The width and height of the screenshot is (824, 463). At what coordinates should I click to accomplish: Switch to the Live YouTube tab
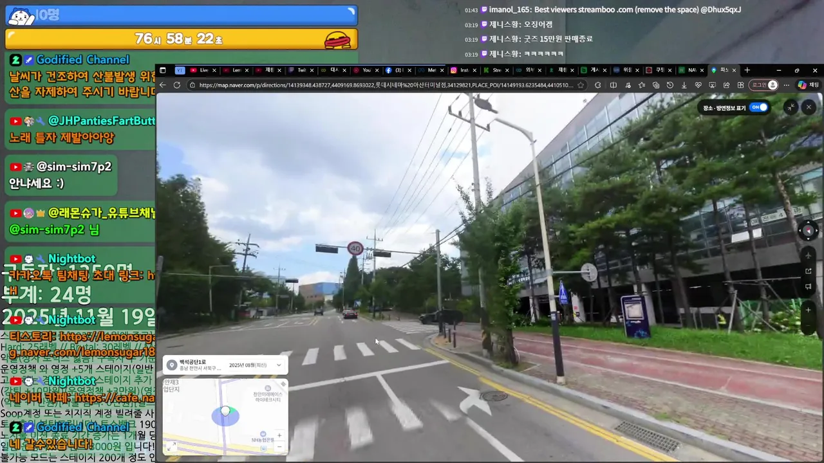tap(204, 70)
